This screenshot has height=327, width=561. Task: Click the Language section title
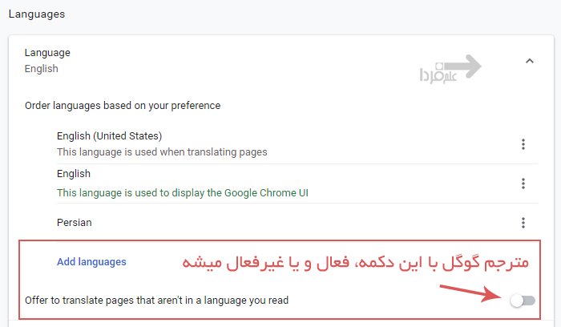47,53
